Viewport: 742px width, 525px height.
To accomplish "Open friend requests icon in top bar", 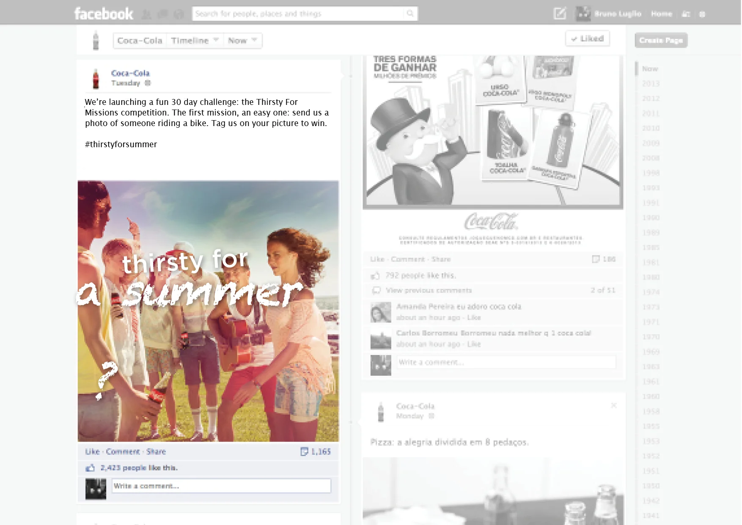I will click(146, 14).
